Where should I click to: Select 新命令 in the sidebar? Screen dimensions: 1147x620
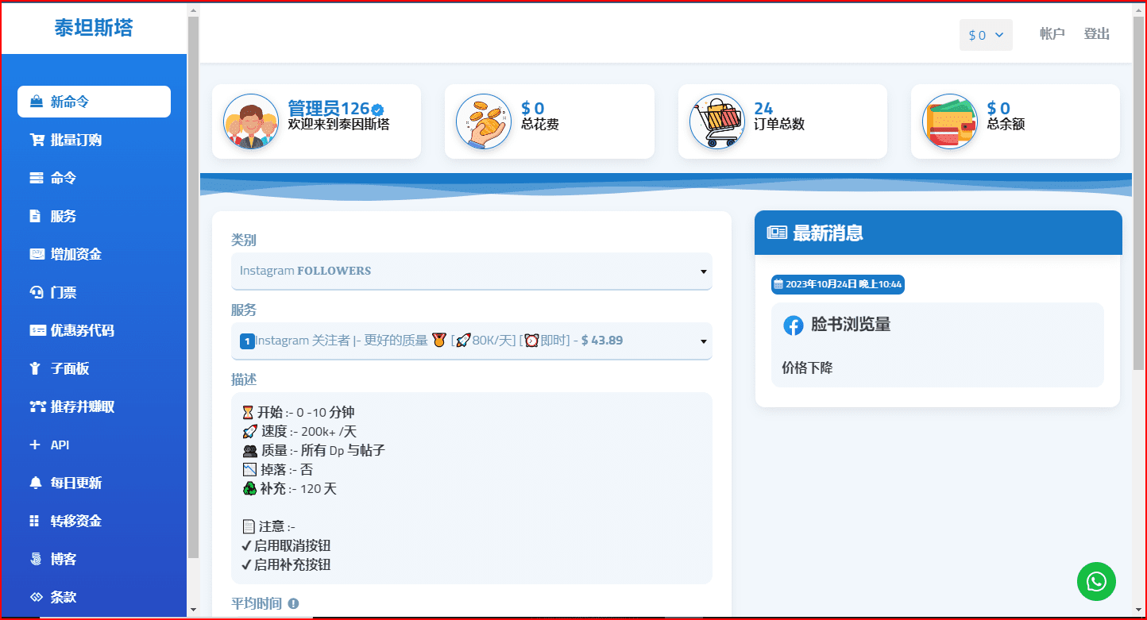94,102
